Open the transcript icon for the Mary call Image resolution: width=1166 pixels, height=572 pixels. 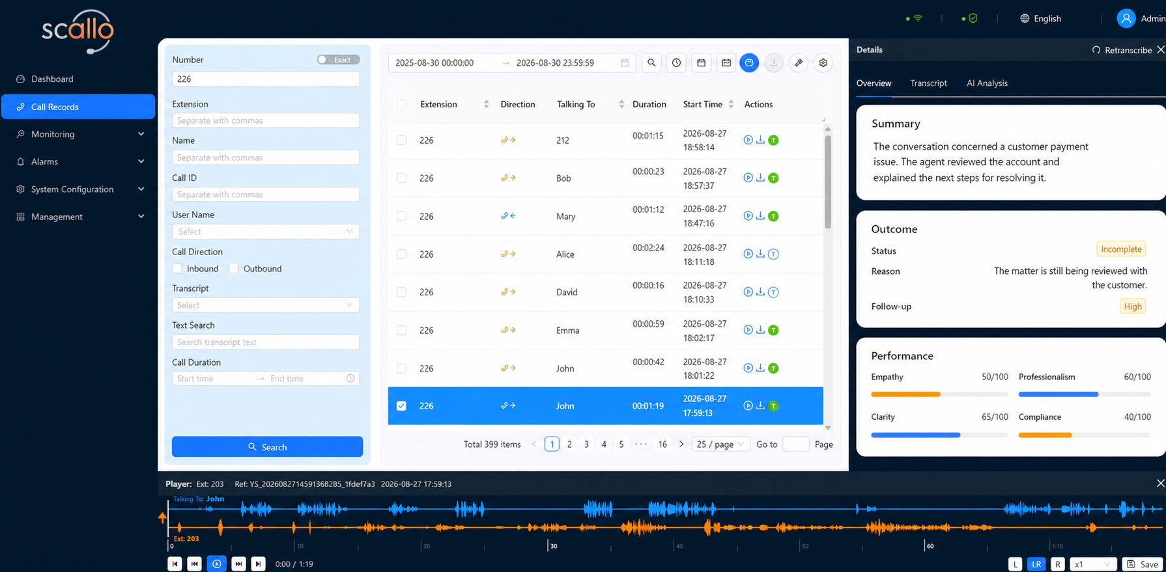pos(773,216)
